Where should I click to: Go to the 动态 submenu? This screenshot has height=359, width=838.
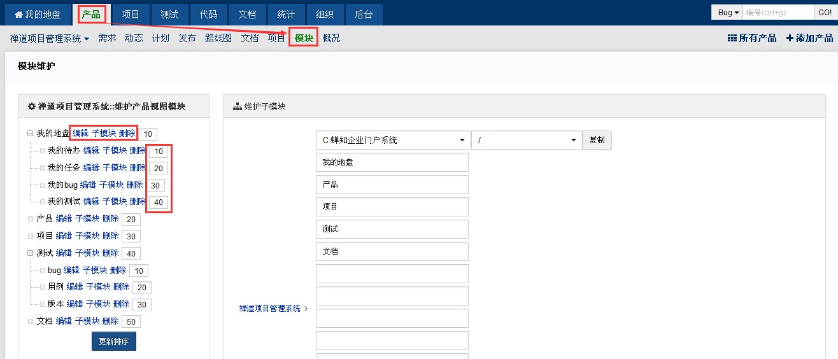coord(134,38)
